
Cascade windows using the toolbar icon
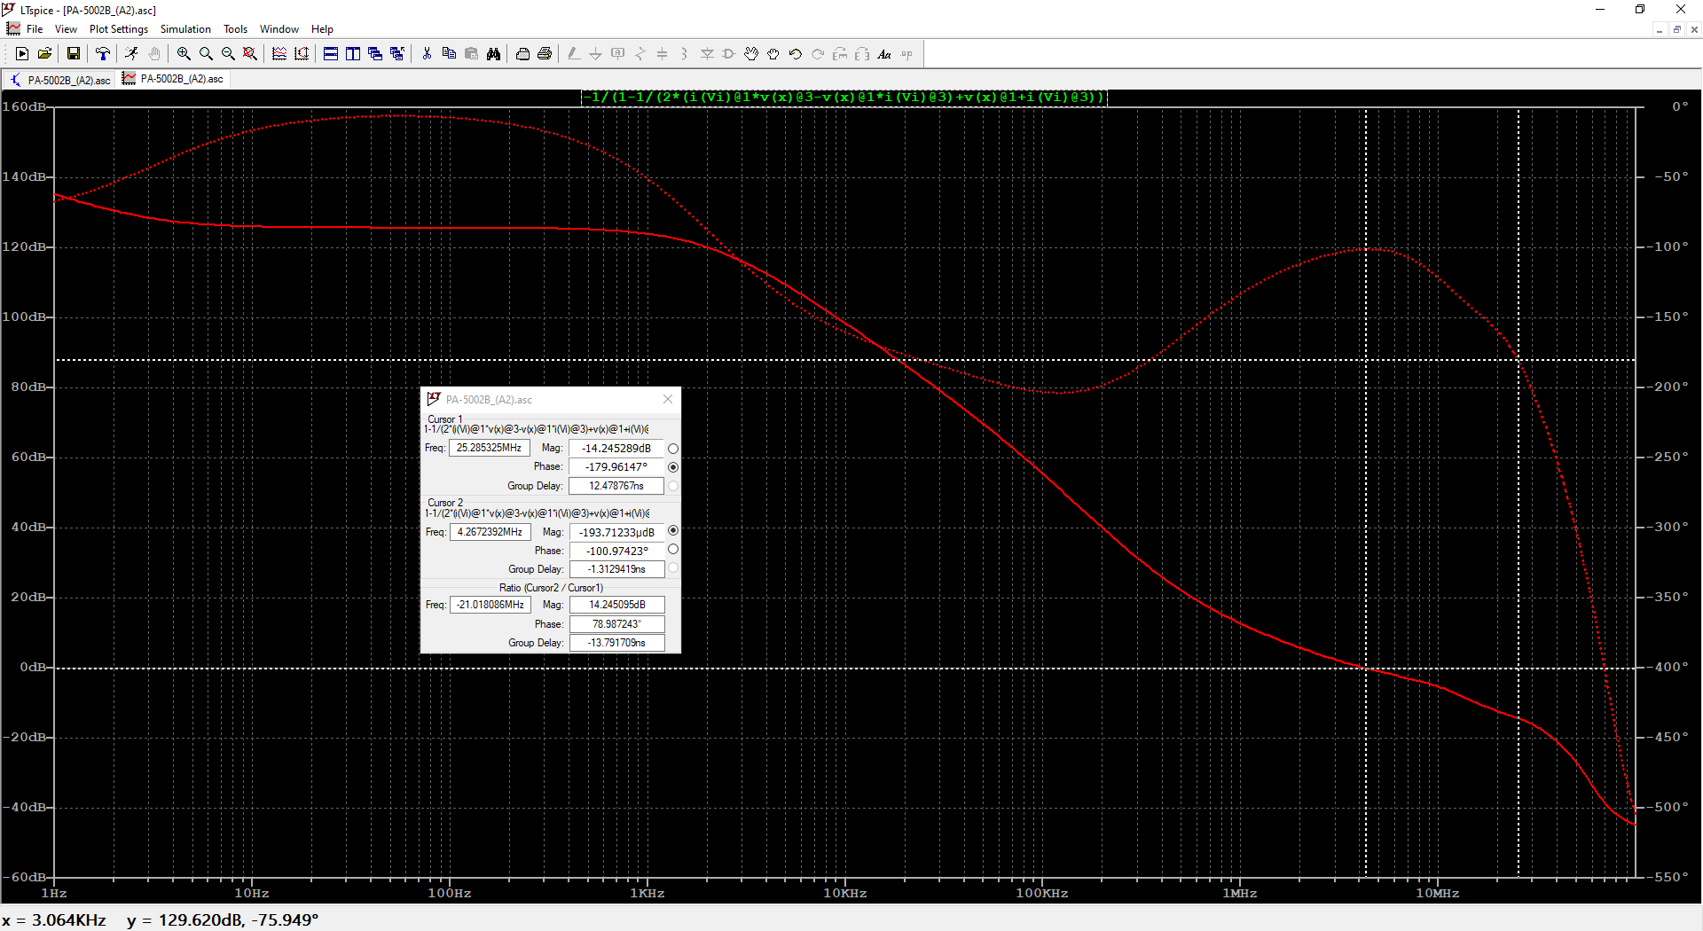click(375, 54)
